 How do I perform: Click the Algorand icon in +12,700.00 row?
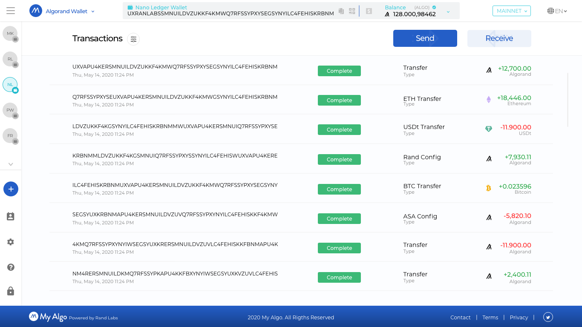[489, 70]
